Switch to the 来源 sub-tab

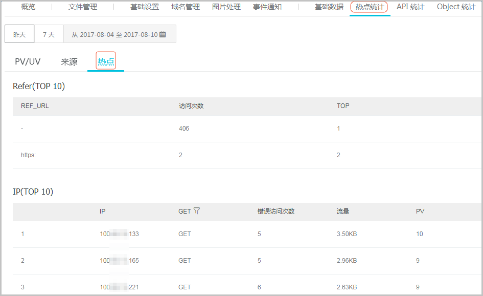pos(69,62)
